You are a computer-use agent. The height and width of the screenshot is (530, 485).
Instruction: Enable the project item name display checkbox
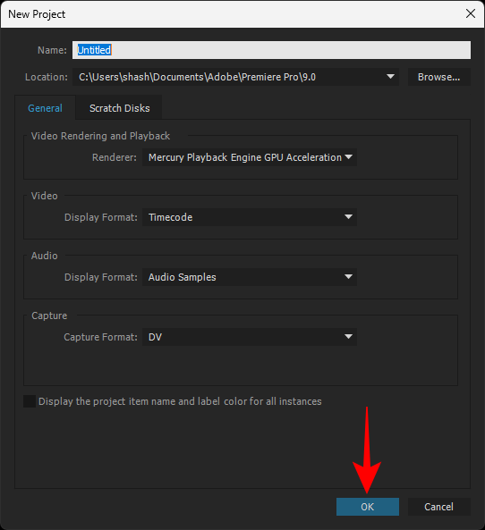click(30, 401)
